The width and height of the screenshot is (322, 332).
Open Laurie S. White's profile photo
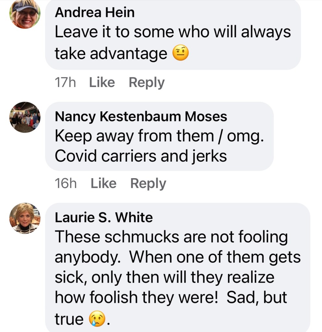pos(25,218)
